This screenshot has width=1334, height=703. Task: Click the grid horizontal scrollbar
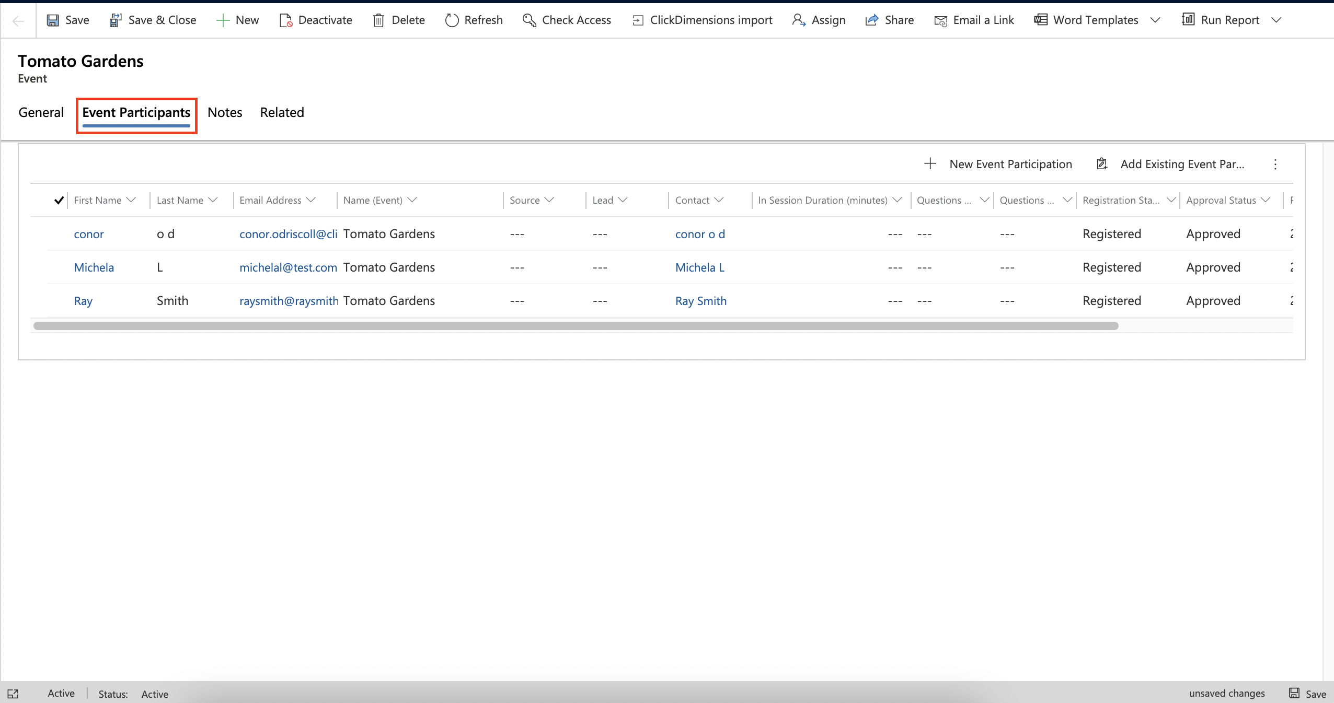[x=576, y=326]
